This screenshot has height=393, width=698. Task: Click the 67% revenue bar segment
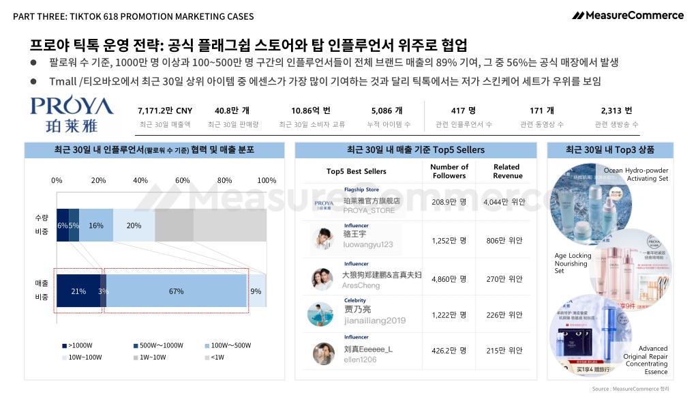(x=177, y=291)
